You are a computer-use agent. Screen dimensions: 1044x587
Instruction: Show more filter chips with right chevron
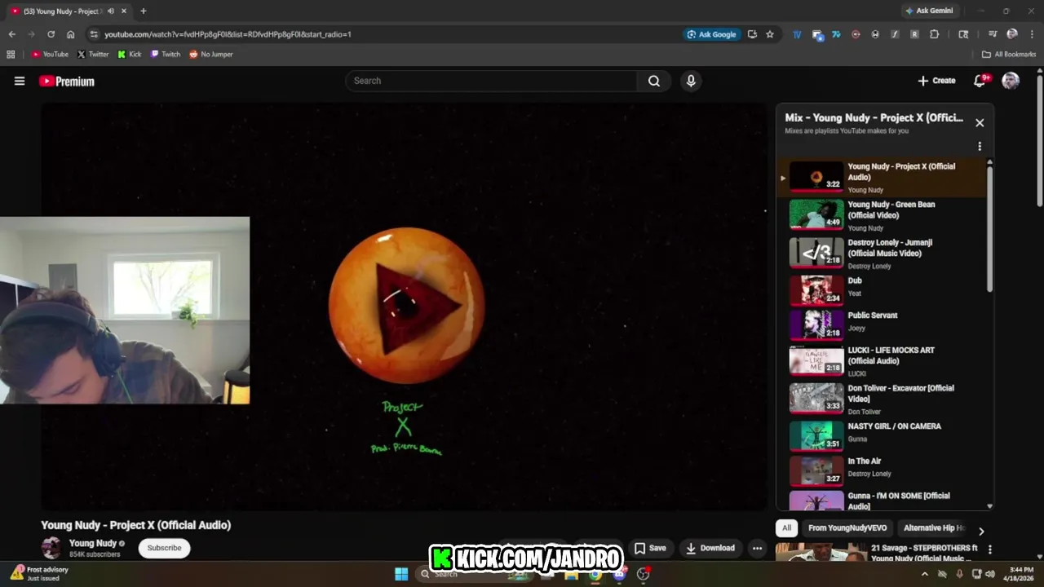(981, 531)
